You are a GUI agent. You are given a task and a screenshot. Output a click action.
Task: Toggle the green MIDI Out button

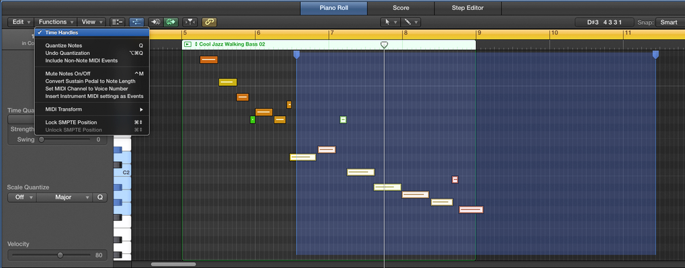[x=171, y=22]
